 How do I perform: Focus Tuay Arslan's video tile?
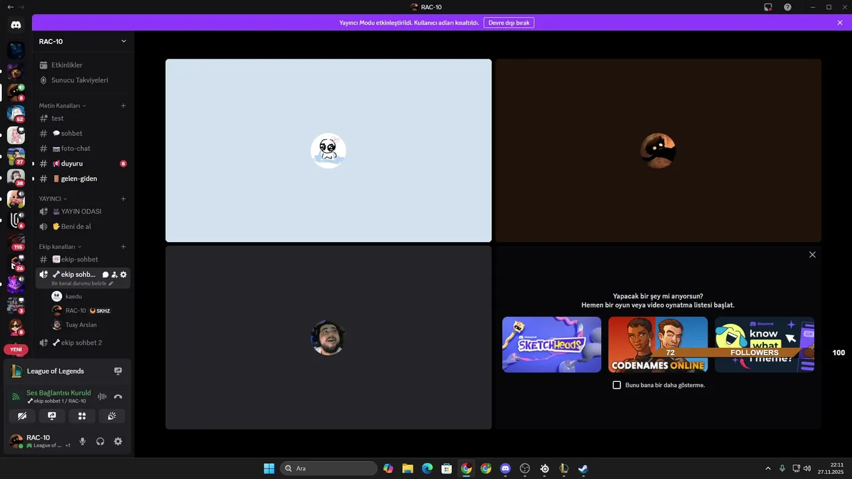click(329, 338)
